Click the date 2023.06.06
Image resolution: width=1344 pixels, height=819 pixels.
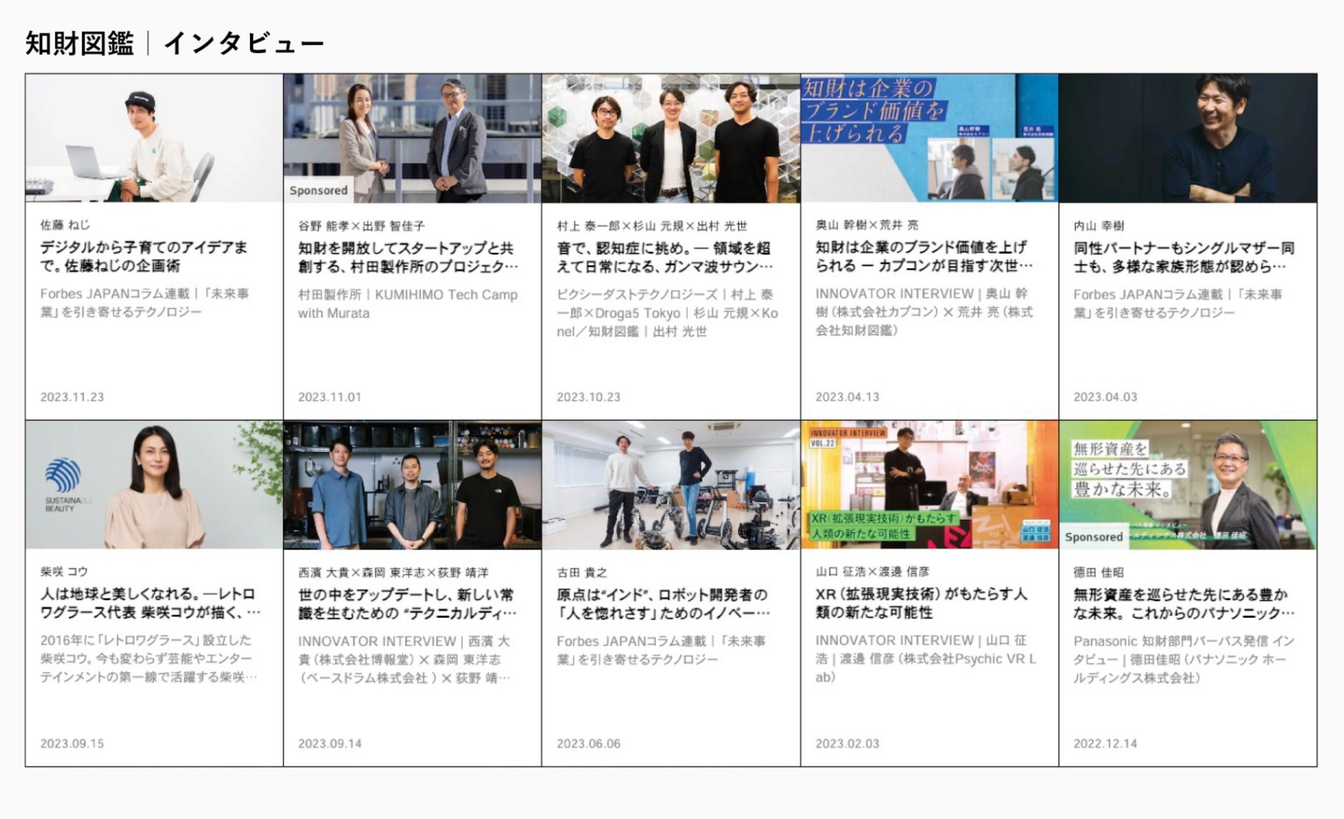[x=589, y=744]
